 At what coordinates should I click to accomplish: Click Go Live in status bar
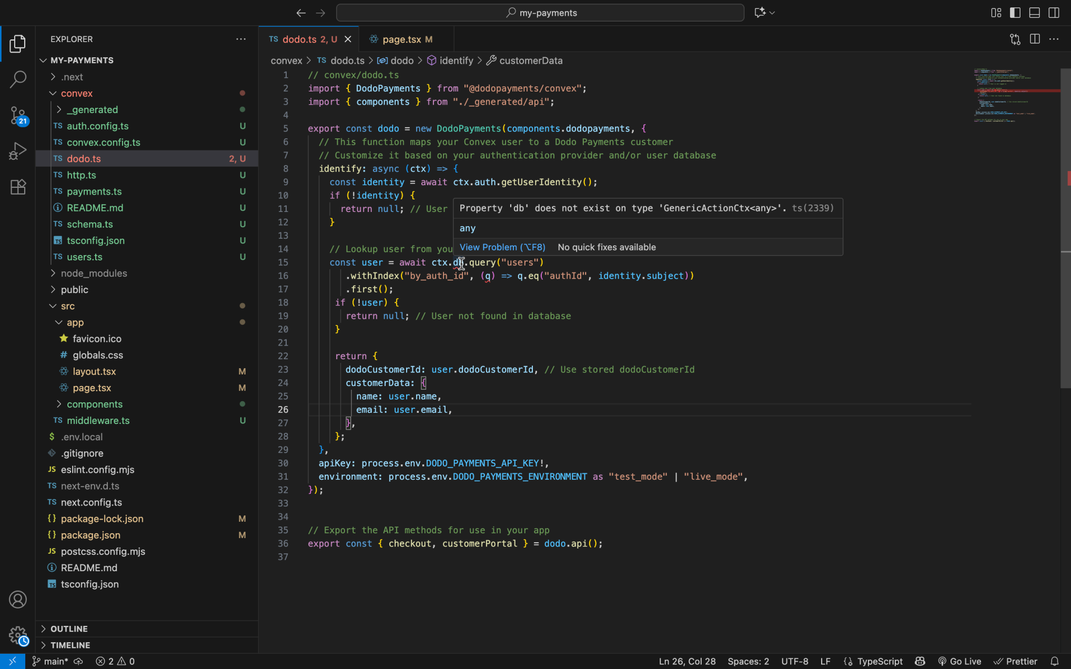[959, 661]
